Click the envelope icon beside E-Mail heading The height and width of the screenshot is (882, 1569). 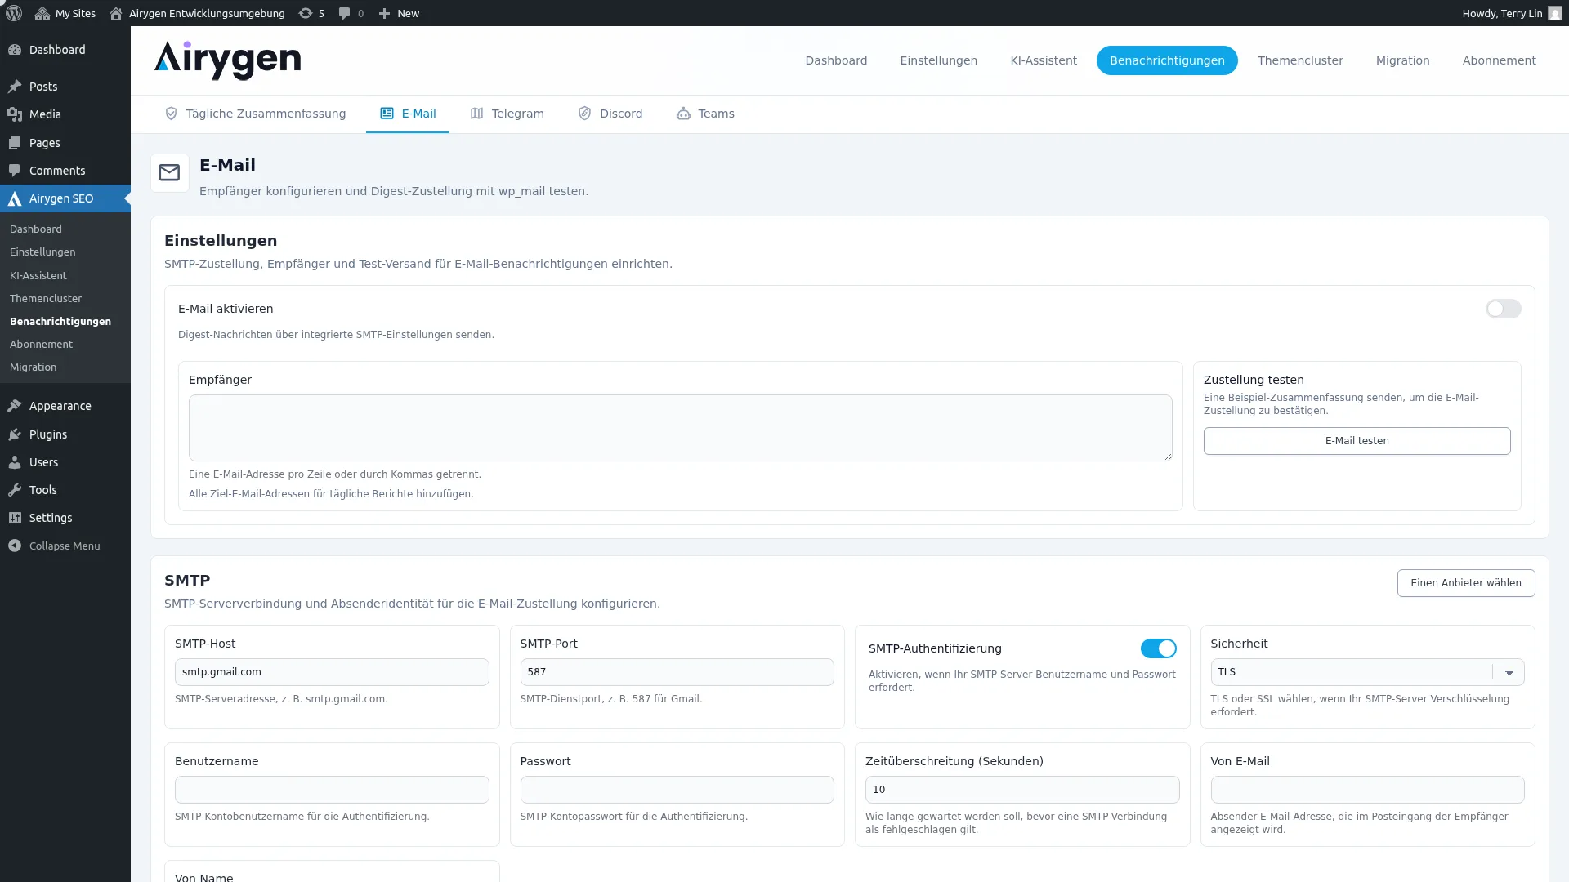pyautogui.click(x=169, y=173)
